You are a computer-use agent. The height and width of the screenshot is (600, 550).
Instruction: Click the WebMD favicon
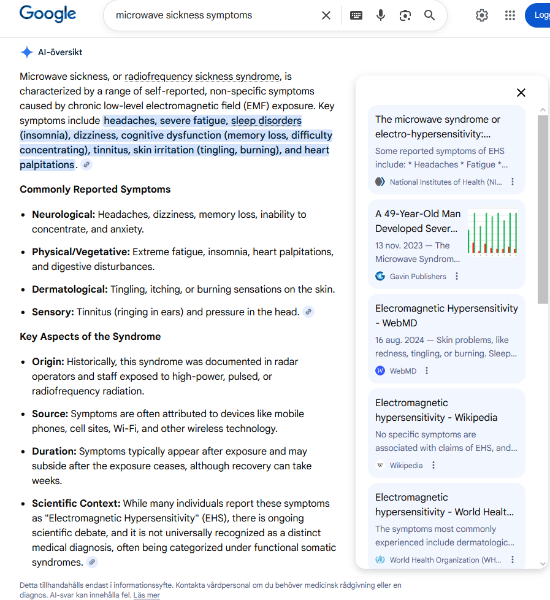click(x=380, y=371)
